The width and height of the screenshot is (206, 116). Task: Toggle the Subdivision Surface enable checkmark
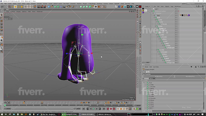(178, 11)
